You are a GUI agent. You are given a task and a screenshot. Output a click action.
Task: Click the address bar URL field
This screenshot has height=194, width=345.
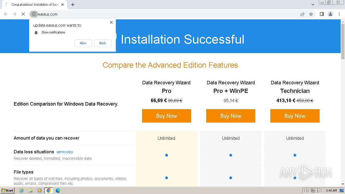point(162,14)
